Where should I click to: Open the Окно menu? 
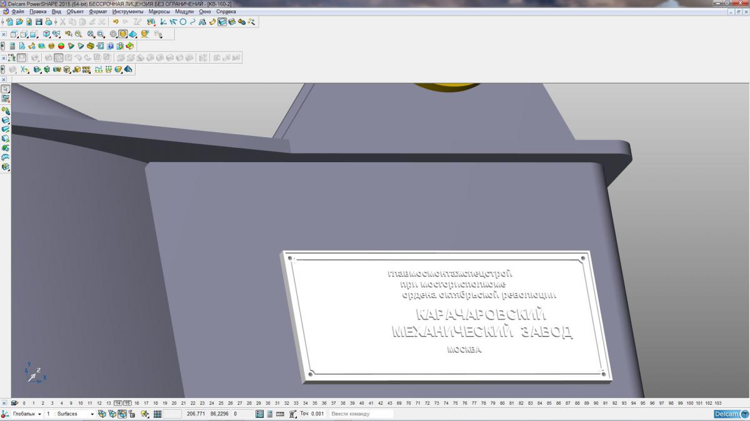(205, 12)
